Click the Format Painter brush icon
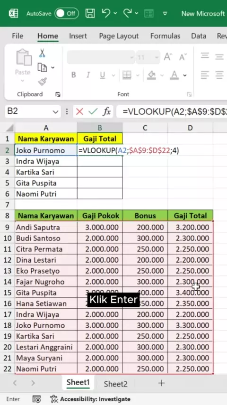The height and width of the screenshot is (405, 227). pos(42,82)
